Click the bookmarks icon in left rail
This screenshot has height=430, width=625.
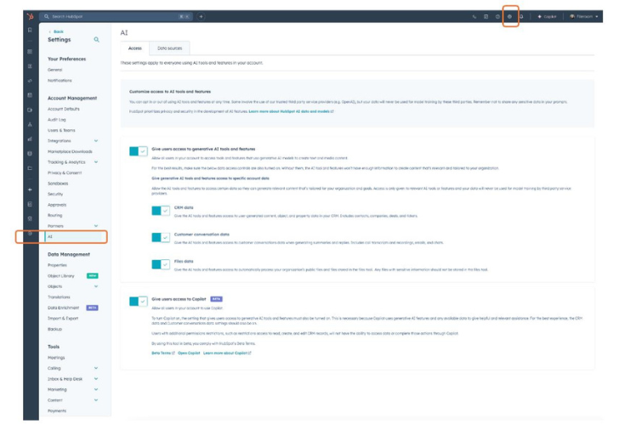(30, 31)
